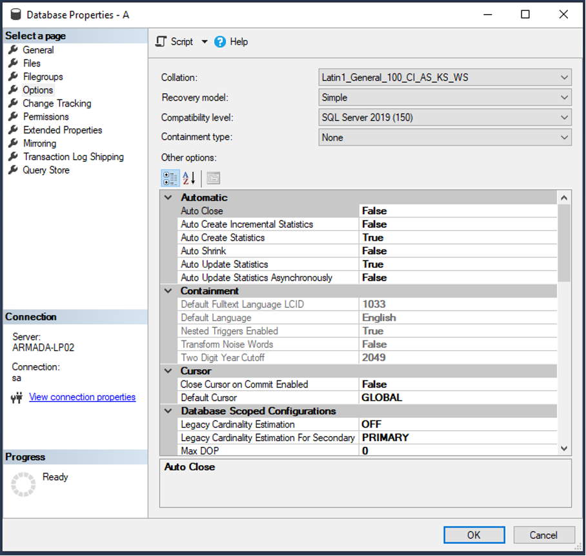This screenshot has width=586, height=556.
Task: Open View connection properties link
Action: (x=82, y=397)
